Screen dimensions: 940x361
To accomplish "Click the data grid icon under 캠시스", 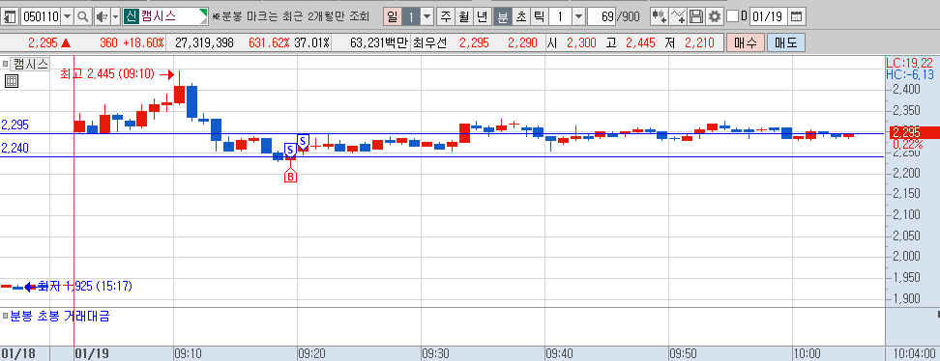I will [12, 81].
